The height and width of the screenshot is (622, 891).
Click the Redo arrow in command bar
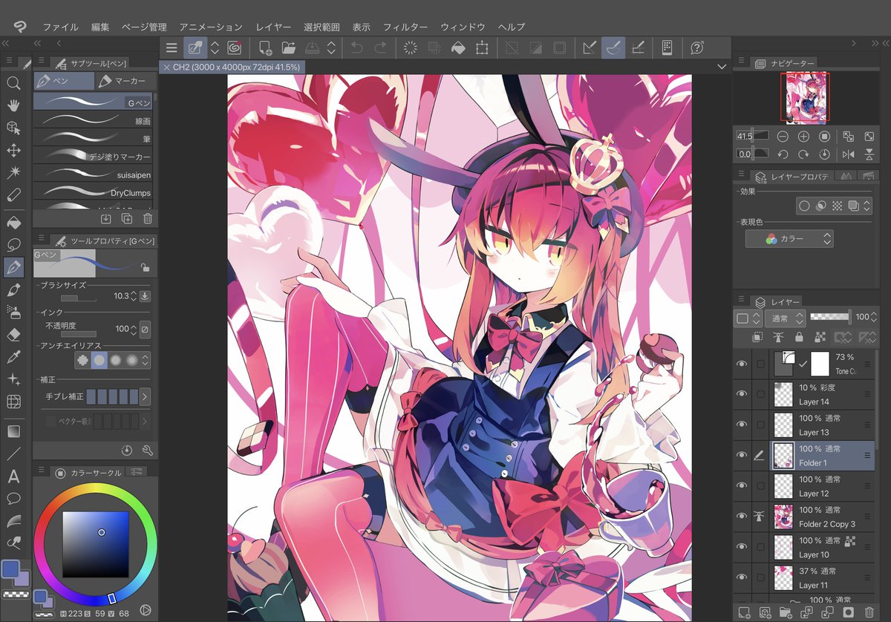380,48
